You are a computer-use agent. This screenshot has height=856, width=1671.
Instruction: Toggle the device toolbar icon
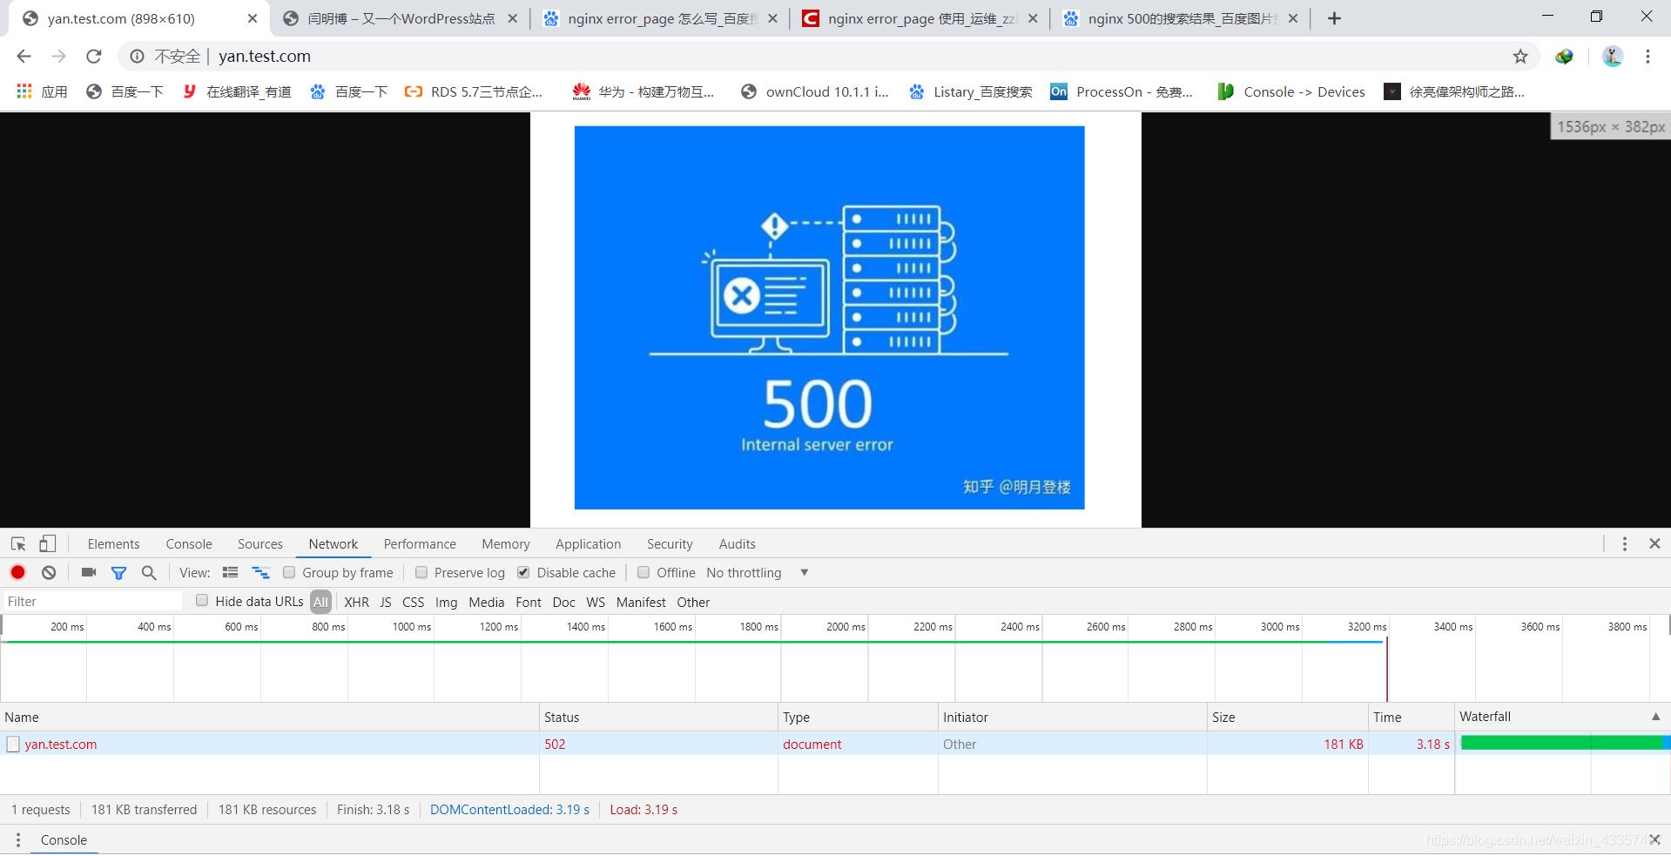(x=47, y=543)
